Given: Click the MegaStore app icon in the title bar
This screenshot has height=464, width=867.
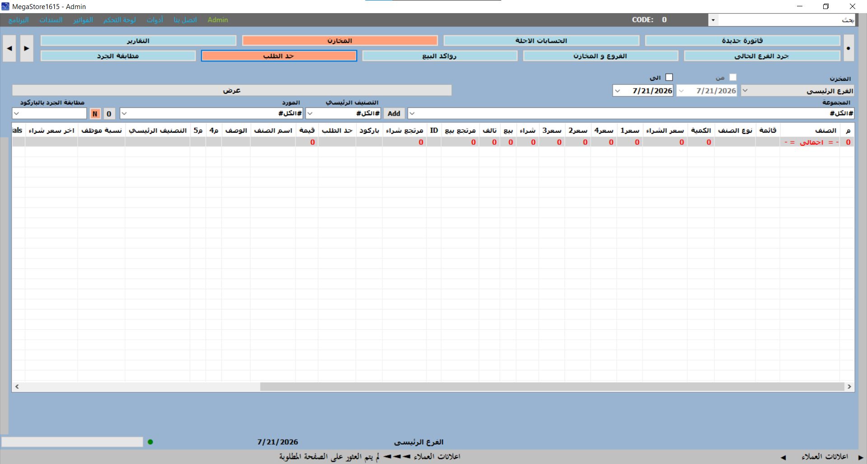Looking at the screenshot, I should pos(5,6).
